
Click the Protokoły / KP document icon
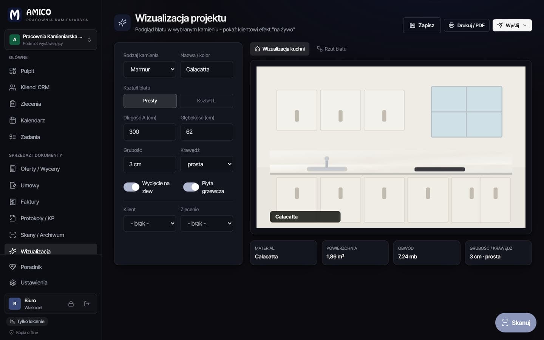point(12,218)
